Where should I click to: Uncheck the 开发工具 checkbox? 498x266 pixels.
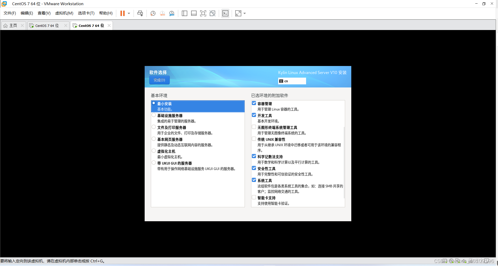coord(254,115)
